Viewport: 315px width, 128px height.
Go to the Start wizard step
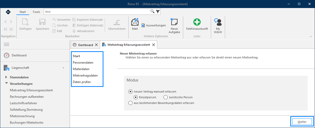(76, 56)
